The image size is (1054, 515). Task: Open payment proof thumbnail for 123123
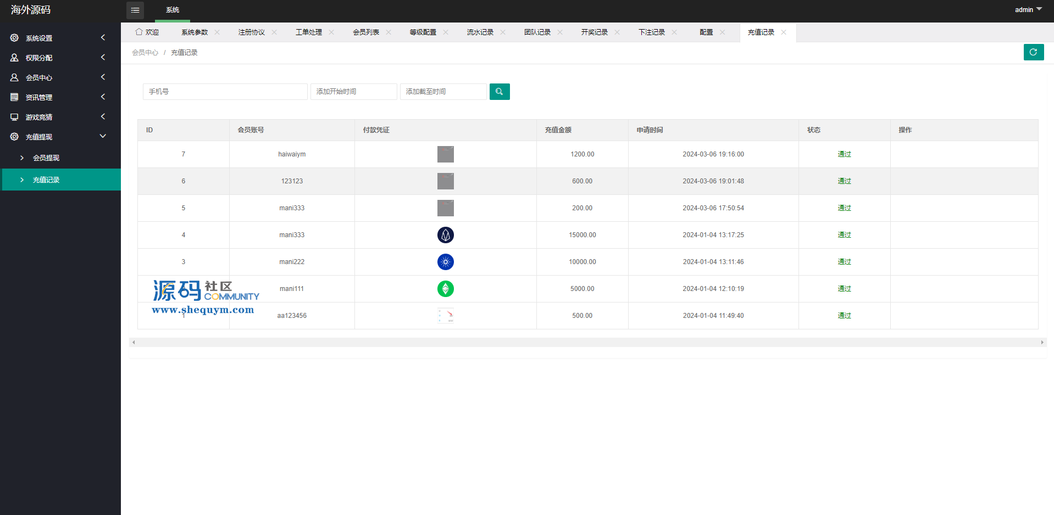446,181
